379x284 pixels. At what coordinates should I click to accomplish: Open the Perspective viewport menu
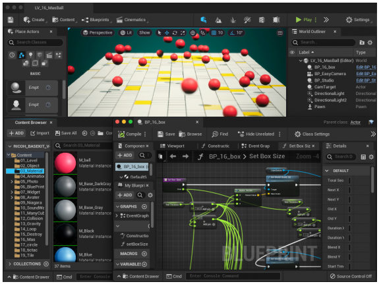(x=98, y=33)
